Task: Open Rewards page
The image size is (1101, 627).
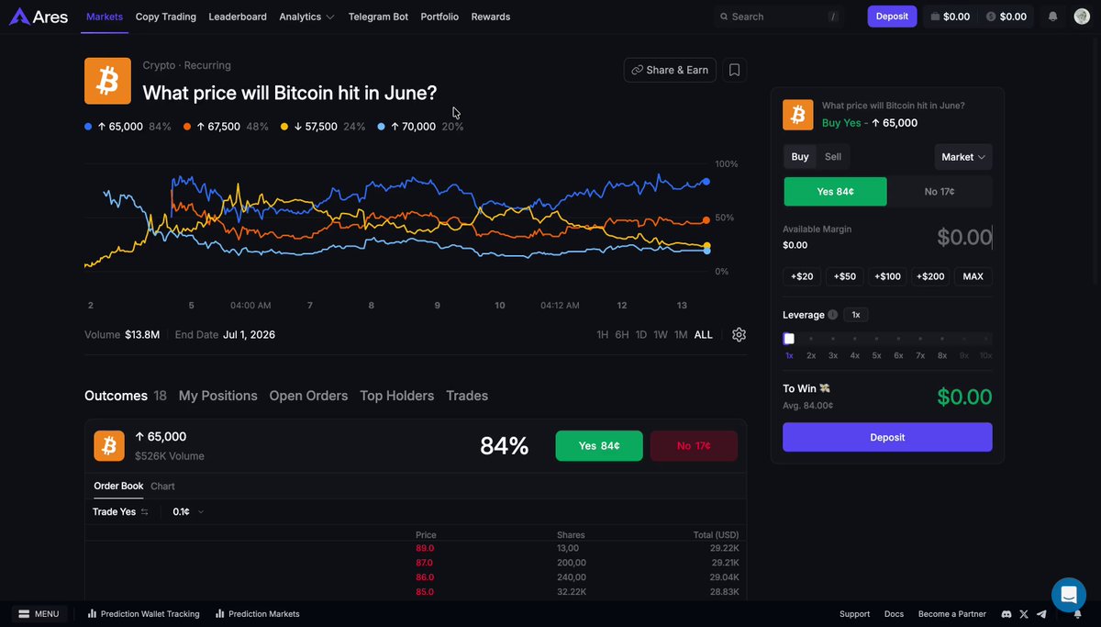Action: coord(491,17)
